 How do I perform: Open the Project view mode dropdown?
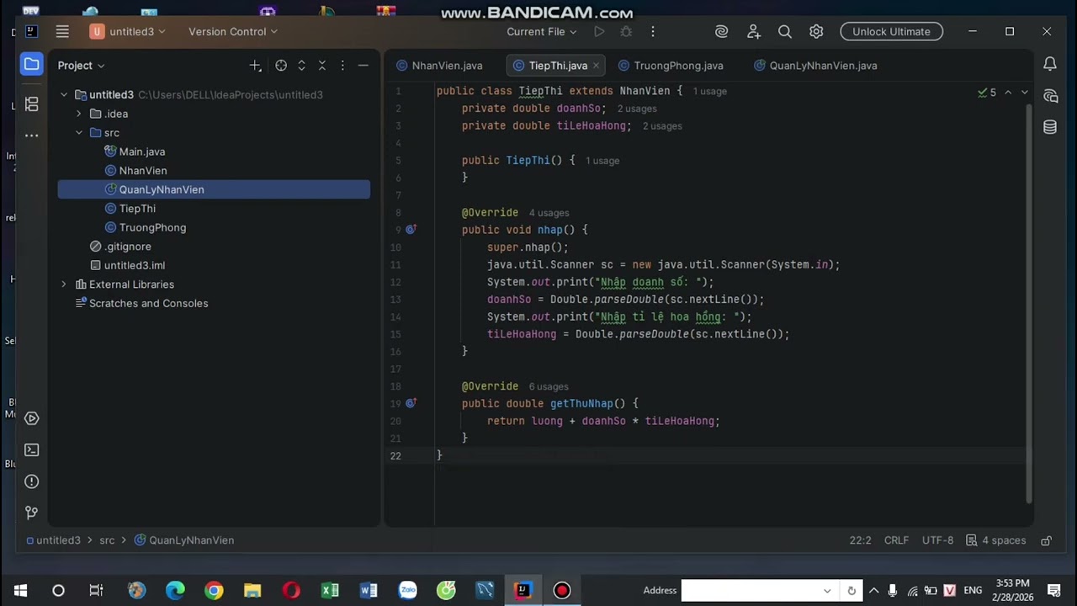tap(82, 65)
